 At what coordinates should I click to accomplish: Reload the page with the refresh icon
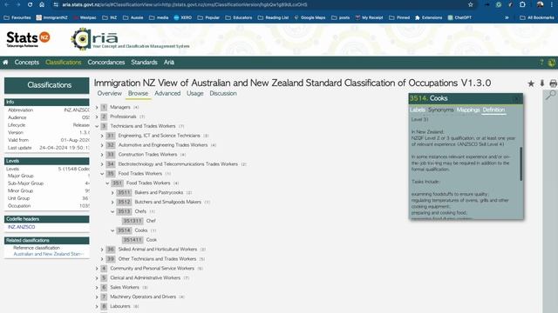(30, 4)
